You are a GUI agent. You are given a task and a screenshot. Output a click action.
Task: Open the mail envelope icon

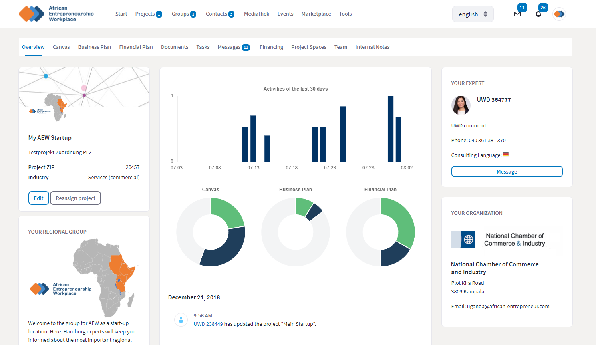[517, 14]
